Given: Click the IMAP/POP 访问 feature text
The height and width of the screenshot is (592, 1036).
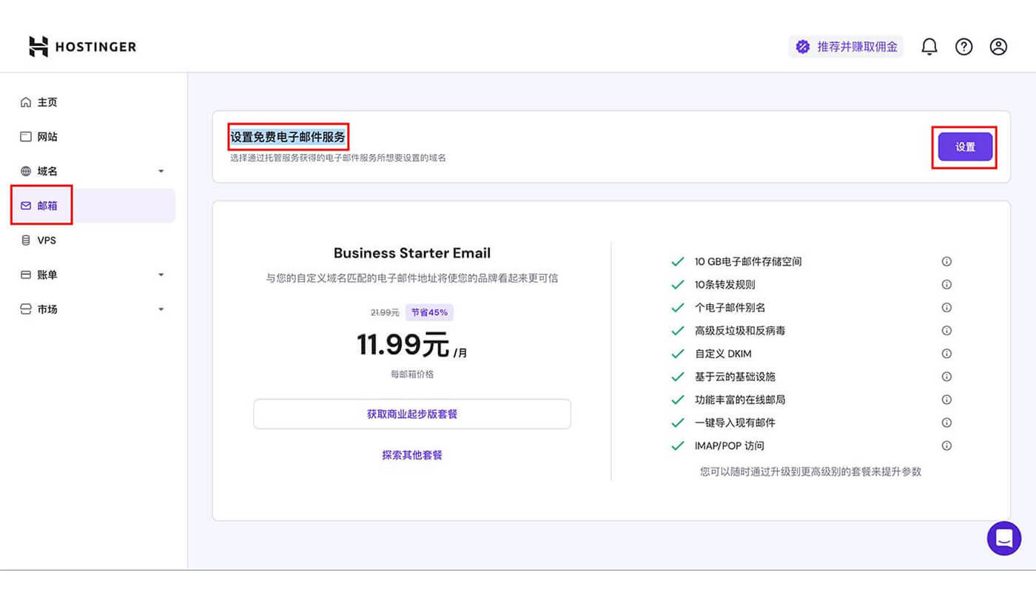Looking at the screenshot, I should point(730,445).
